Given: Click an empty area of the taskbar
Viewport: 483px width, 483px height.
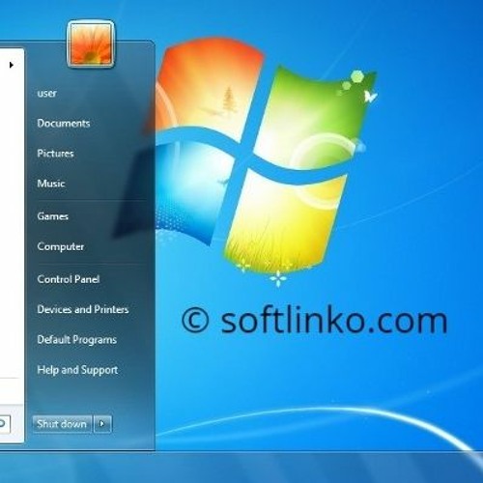Looking at the screenshot, I should (290, 467).
